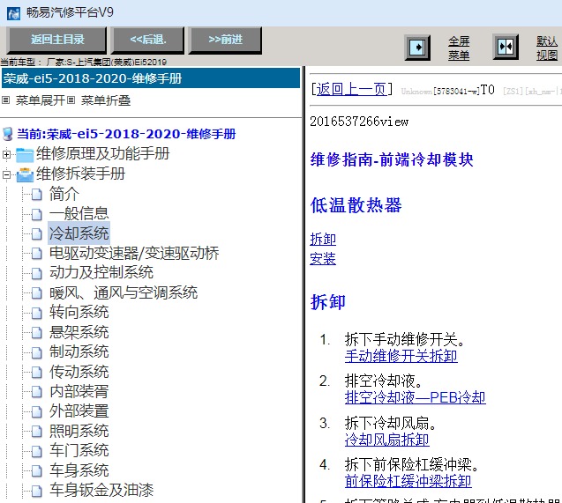Collapse all menus via 菜单折叠
This screenshot has height=503, width=562.
pos(105,100)
